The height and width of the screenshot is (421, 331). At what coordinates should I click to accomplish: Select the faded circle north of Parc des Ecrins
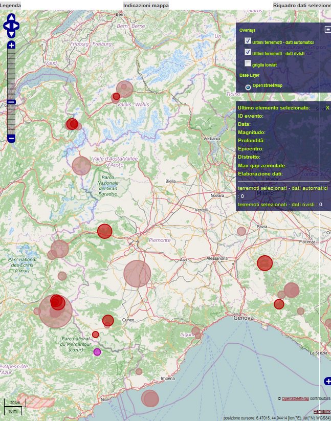[x=59, y=249]
